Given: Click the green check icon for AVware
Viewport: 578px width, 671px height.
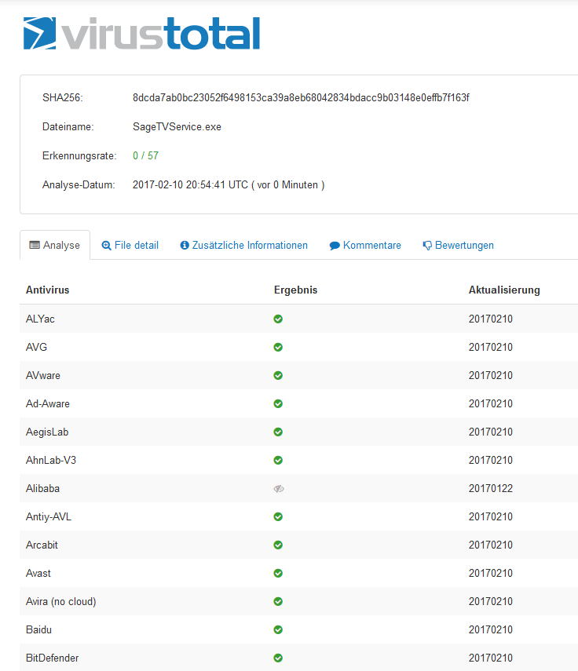Looking at the screenshot, I should [x=278, y=375].
